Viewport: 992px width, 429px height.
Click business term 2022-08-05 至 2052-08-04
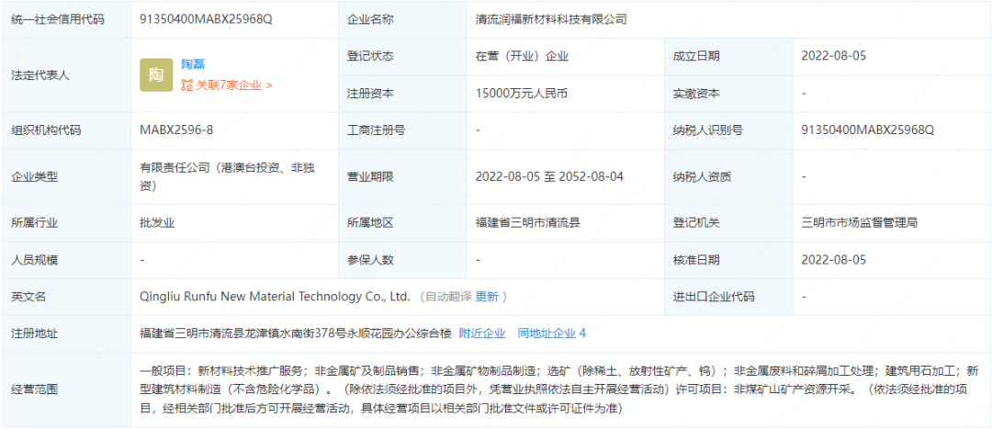549,176
